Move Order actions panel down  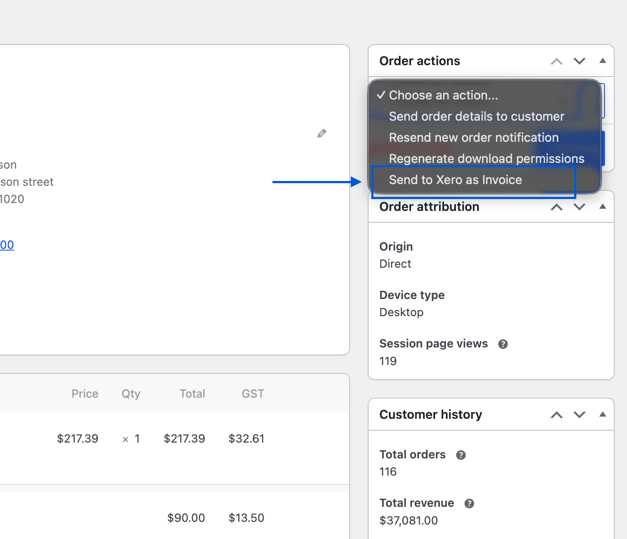tap(579, 61)
